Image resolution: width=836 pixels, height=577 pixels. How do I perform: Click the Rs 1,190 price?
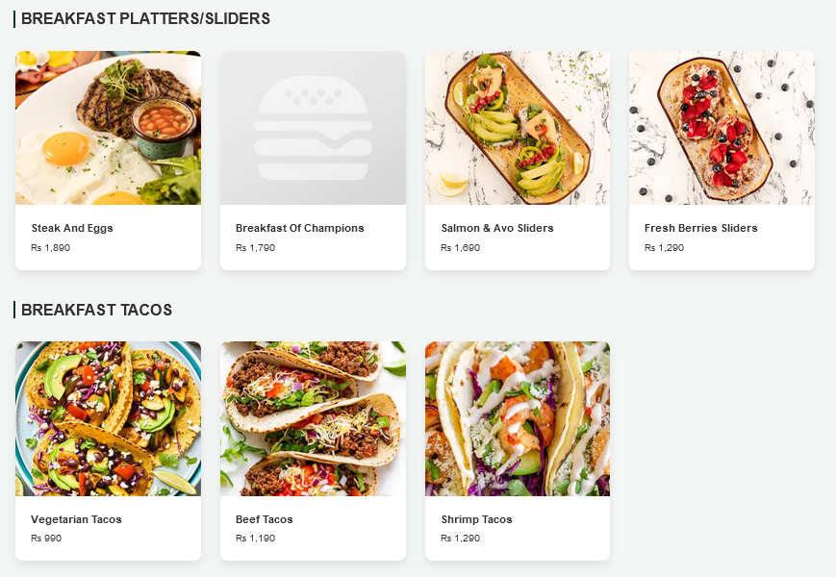pyautogui.click(x=255, y=539)
